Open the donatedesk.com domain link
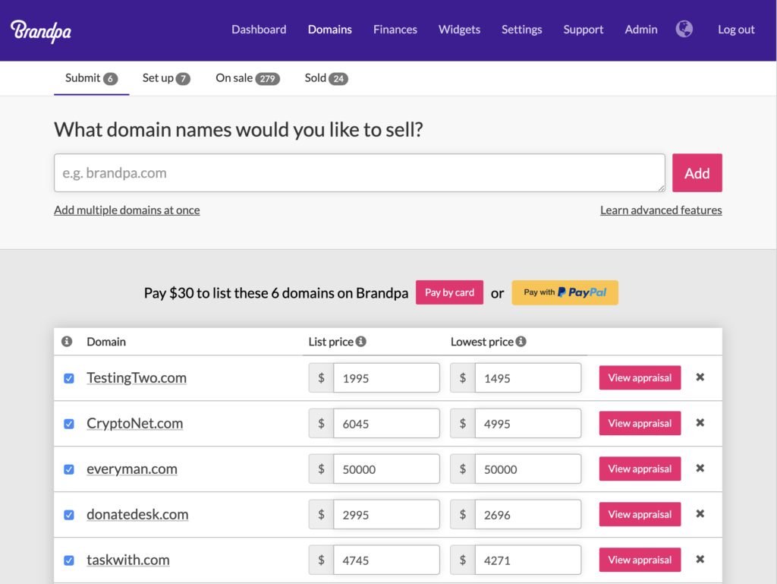777x584 pixels. pyautogui.click(x=138, y=515)
